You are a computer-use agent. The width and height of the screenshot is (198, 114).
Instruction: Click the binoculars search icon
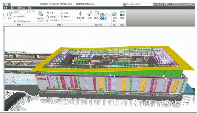click(155, 5)
